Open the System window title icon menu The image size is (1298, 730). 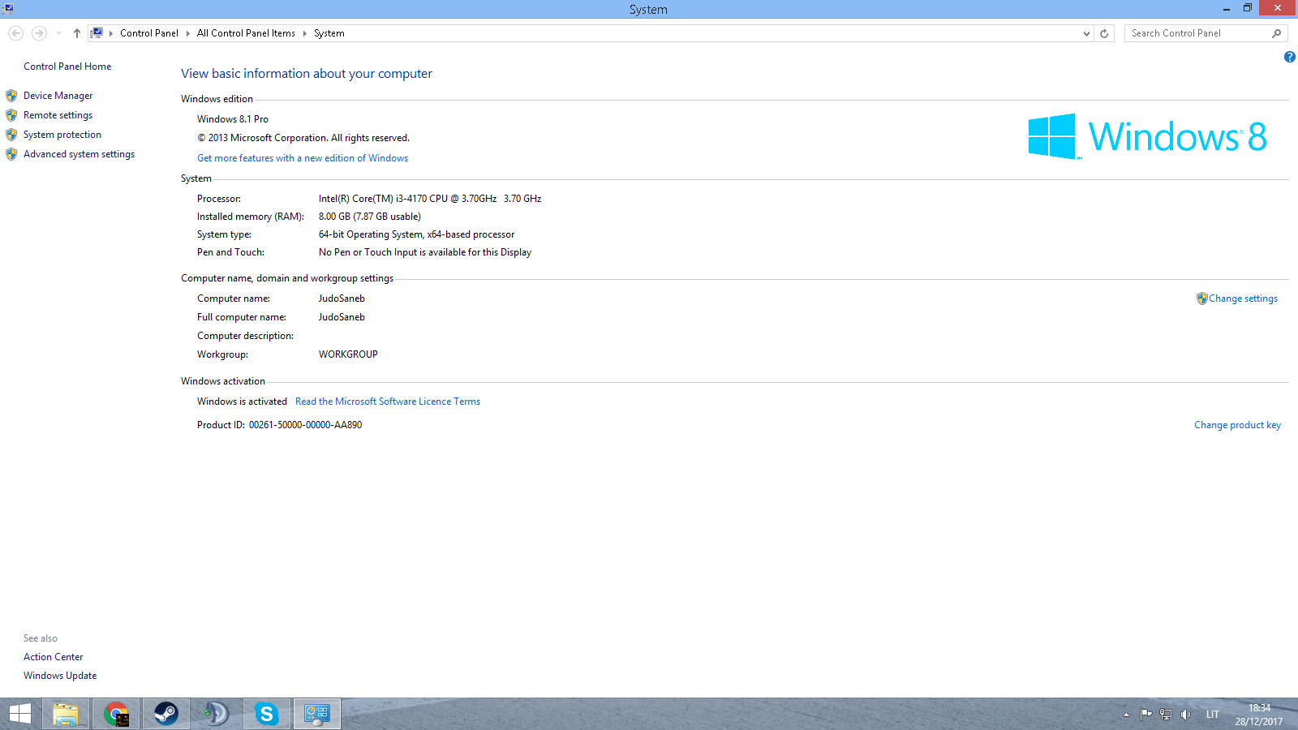pyautogui.click(x=8, y=8)
